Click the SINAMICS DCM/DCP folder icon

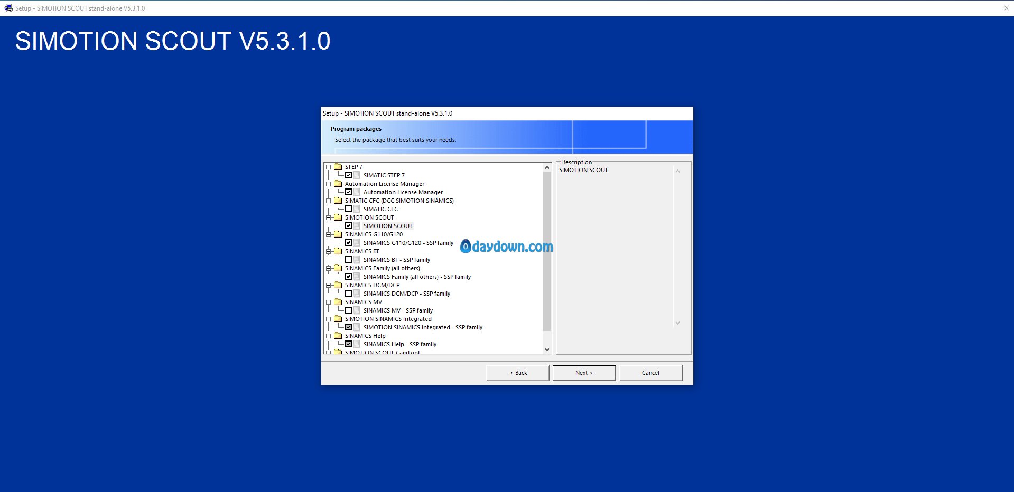(x=338, y=285)
